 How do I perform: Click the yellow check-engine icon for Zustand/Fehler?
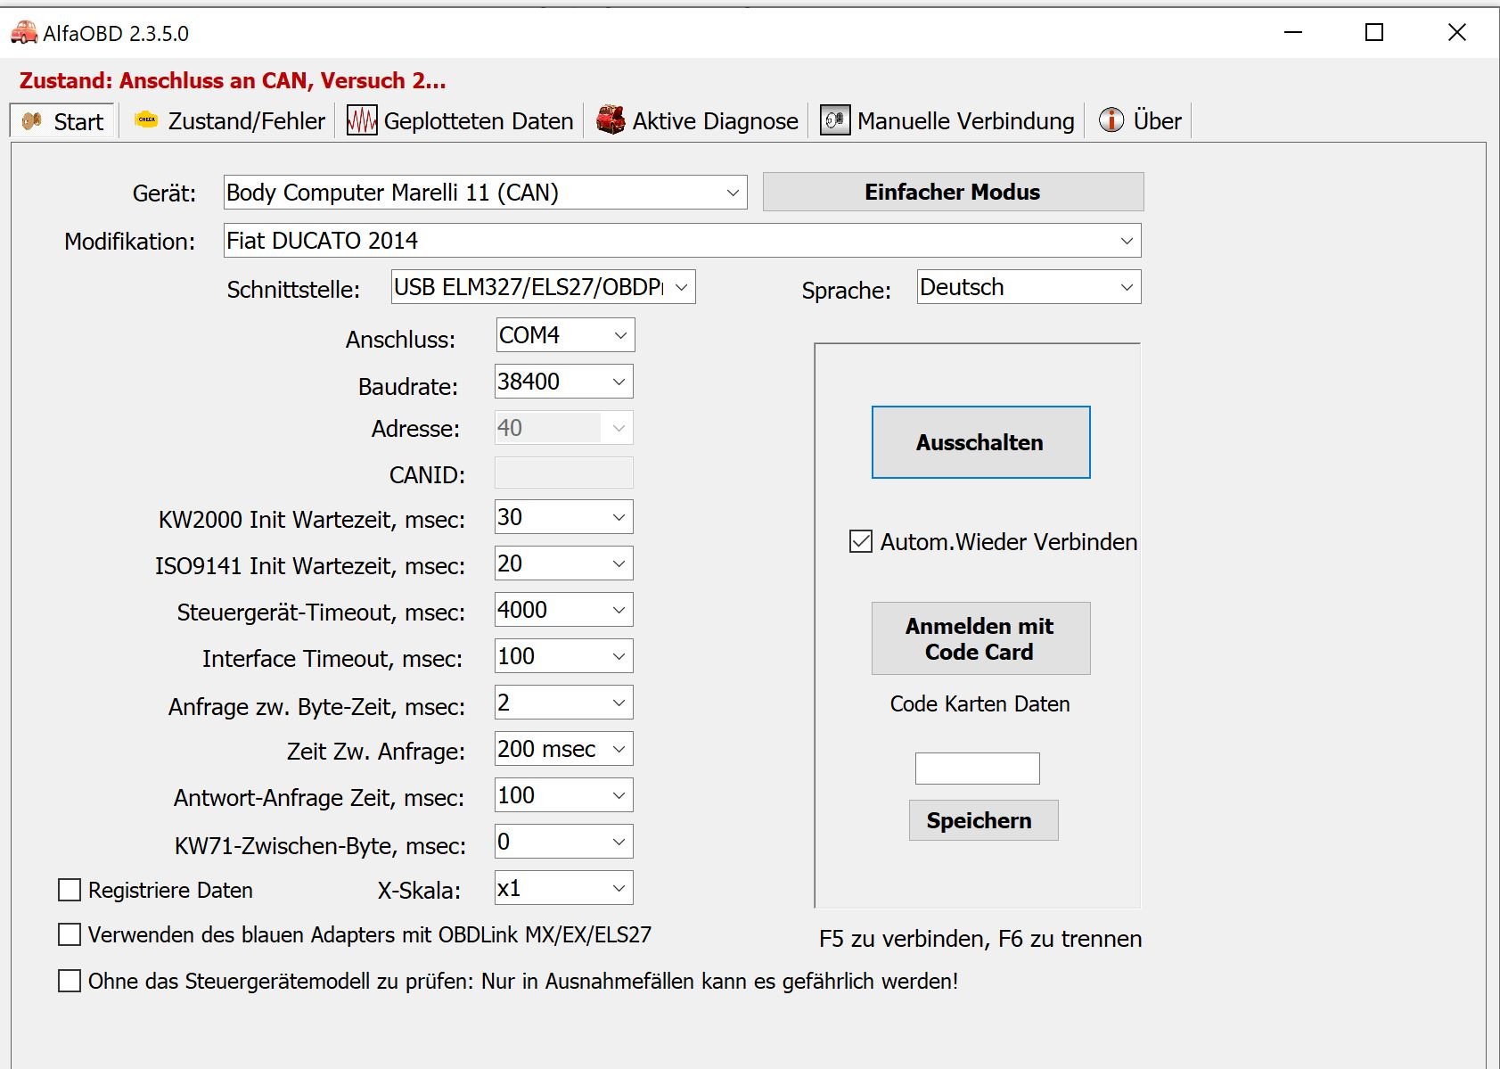[x=146, y=119]
